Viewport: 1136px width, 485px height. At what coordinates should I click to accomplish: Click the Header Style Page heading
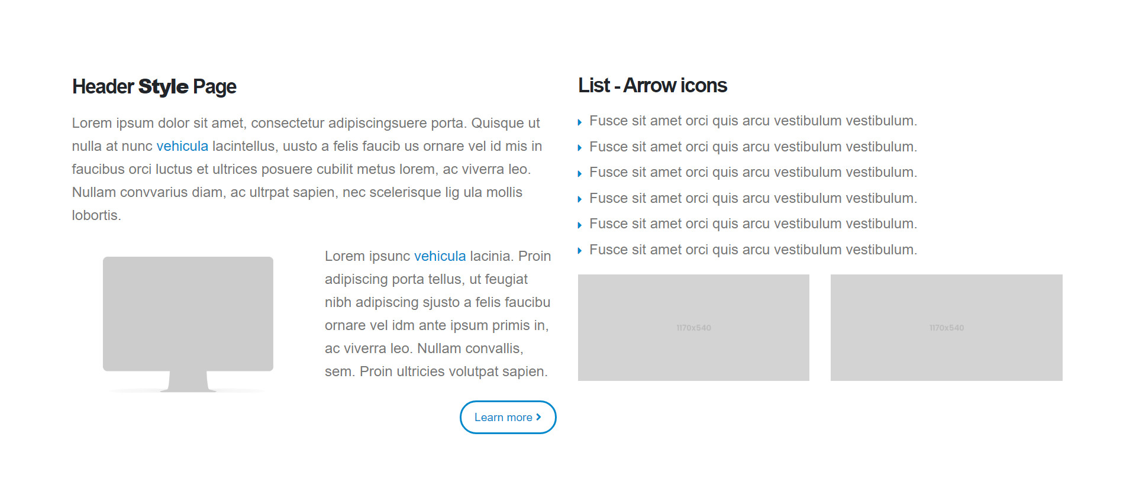(154, 87)
